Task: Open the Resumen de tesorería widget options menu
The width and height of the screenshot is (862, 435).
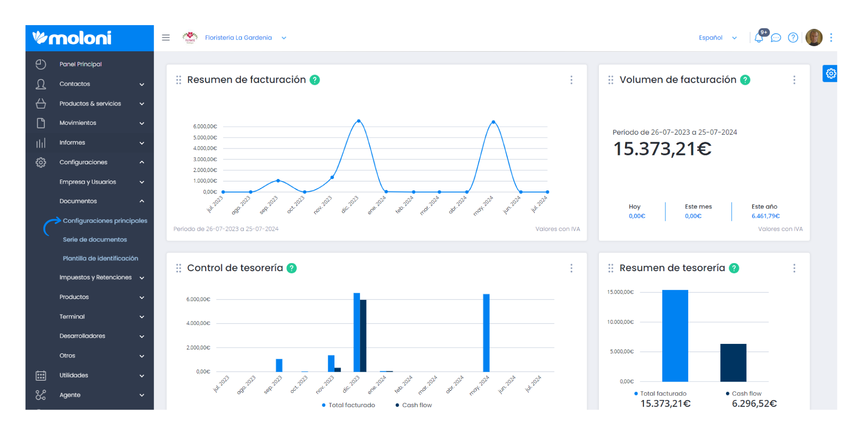Action: pyautogui.click(x=794, y=268)
